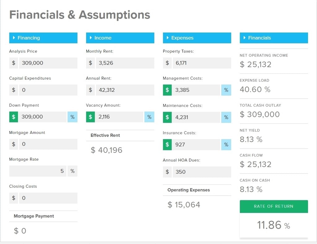Switch Vacancy Amount to percent mode

click(x=149, y=117)
